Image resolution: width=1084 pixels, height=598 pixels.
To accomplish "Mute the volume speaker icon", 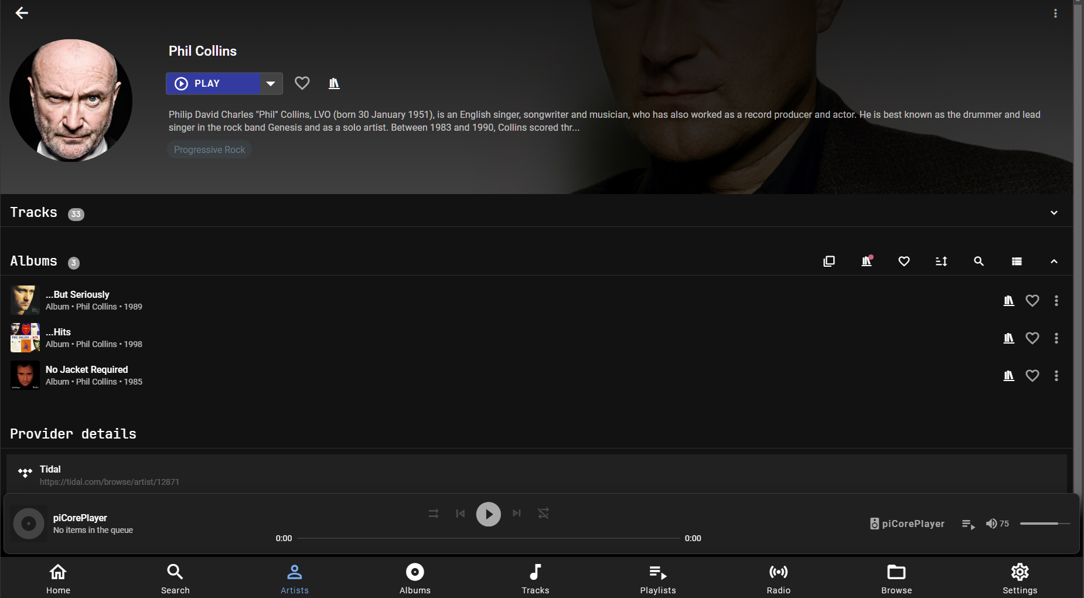I will (x=991, y=524).
